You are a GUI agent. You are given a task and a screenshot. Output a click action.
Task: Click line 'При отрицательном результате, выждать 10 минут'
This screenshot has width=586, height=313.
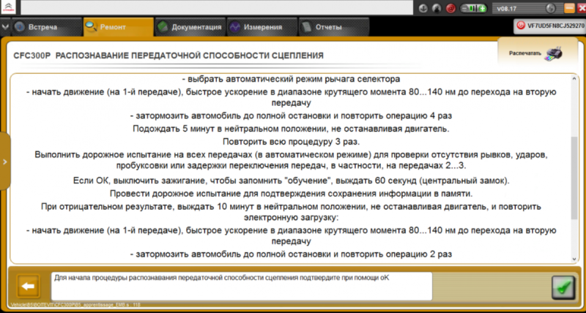[x=291, y=211]
